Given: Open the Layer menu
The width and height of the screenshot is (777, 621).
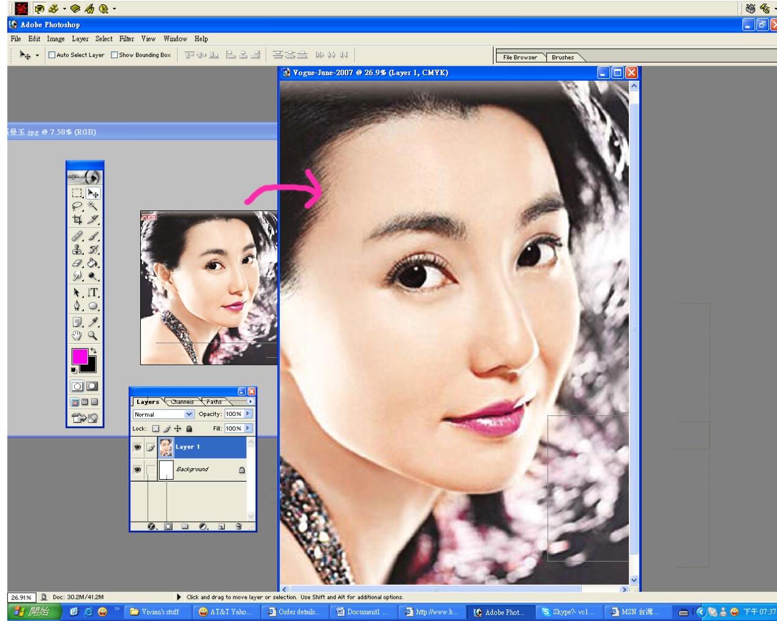Looking at the screenshot, I should coord(80,39).
